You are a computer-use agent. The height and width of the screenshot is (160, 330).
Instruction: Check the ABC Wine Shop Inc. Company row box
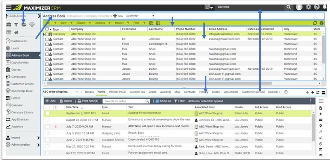[x=47, y=34]
